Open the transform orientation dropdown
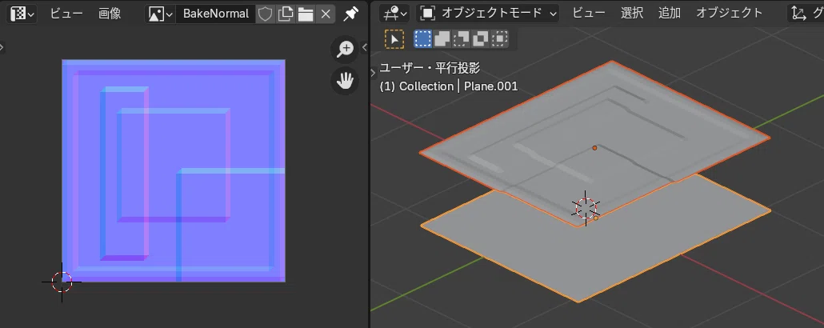Screen dimensions: 824x328 [x=806, y=14]
